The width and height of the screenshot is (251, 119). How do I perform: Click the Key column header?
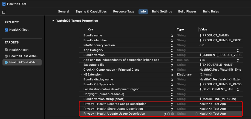(x=90, y=29)
